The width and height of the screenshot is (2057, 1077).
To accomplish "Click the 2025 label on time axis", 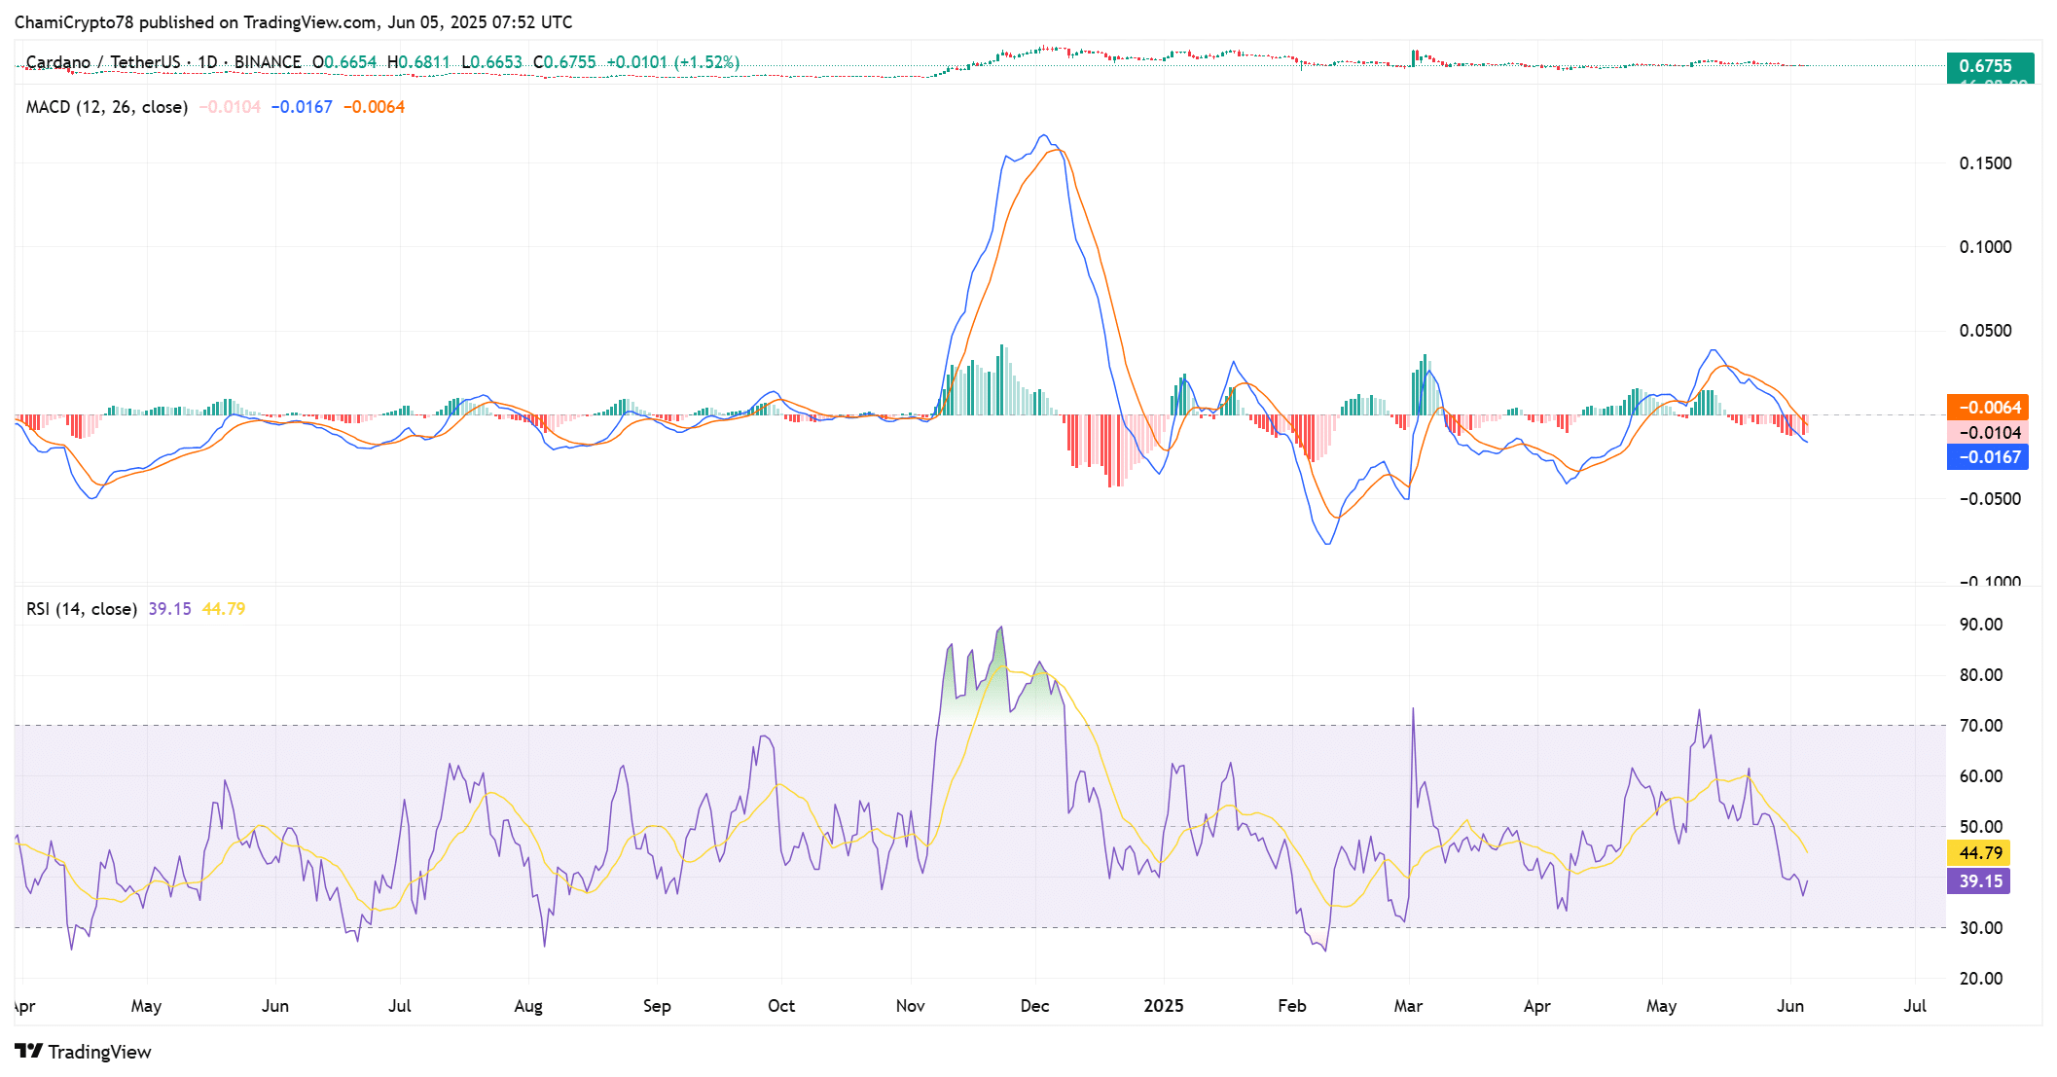I will click(1163, 1006).
